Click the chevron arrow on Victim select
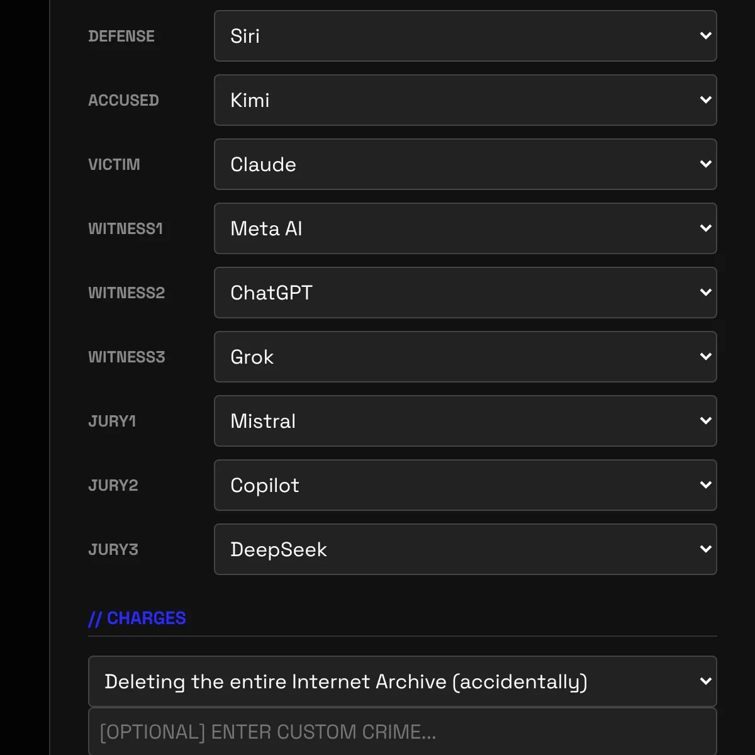755x755 pixels. (706, 164)
